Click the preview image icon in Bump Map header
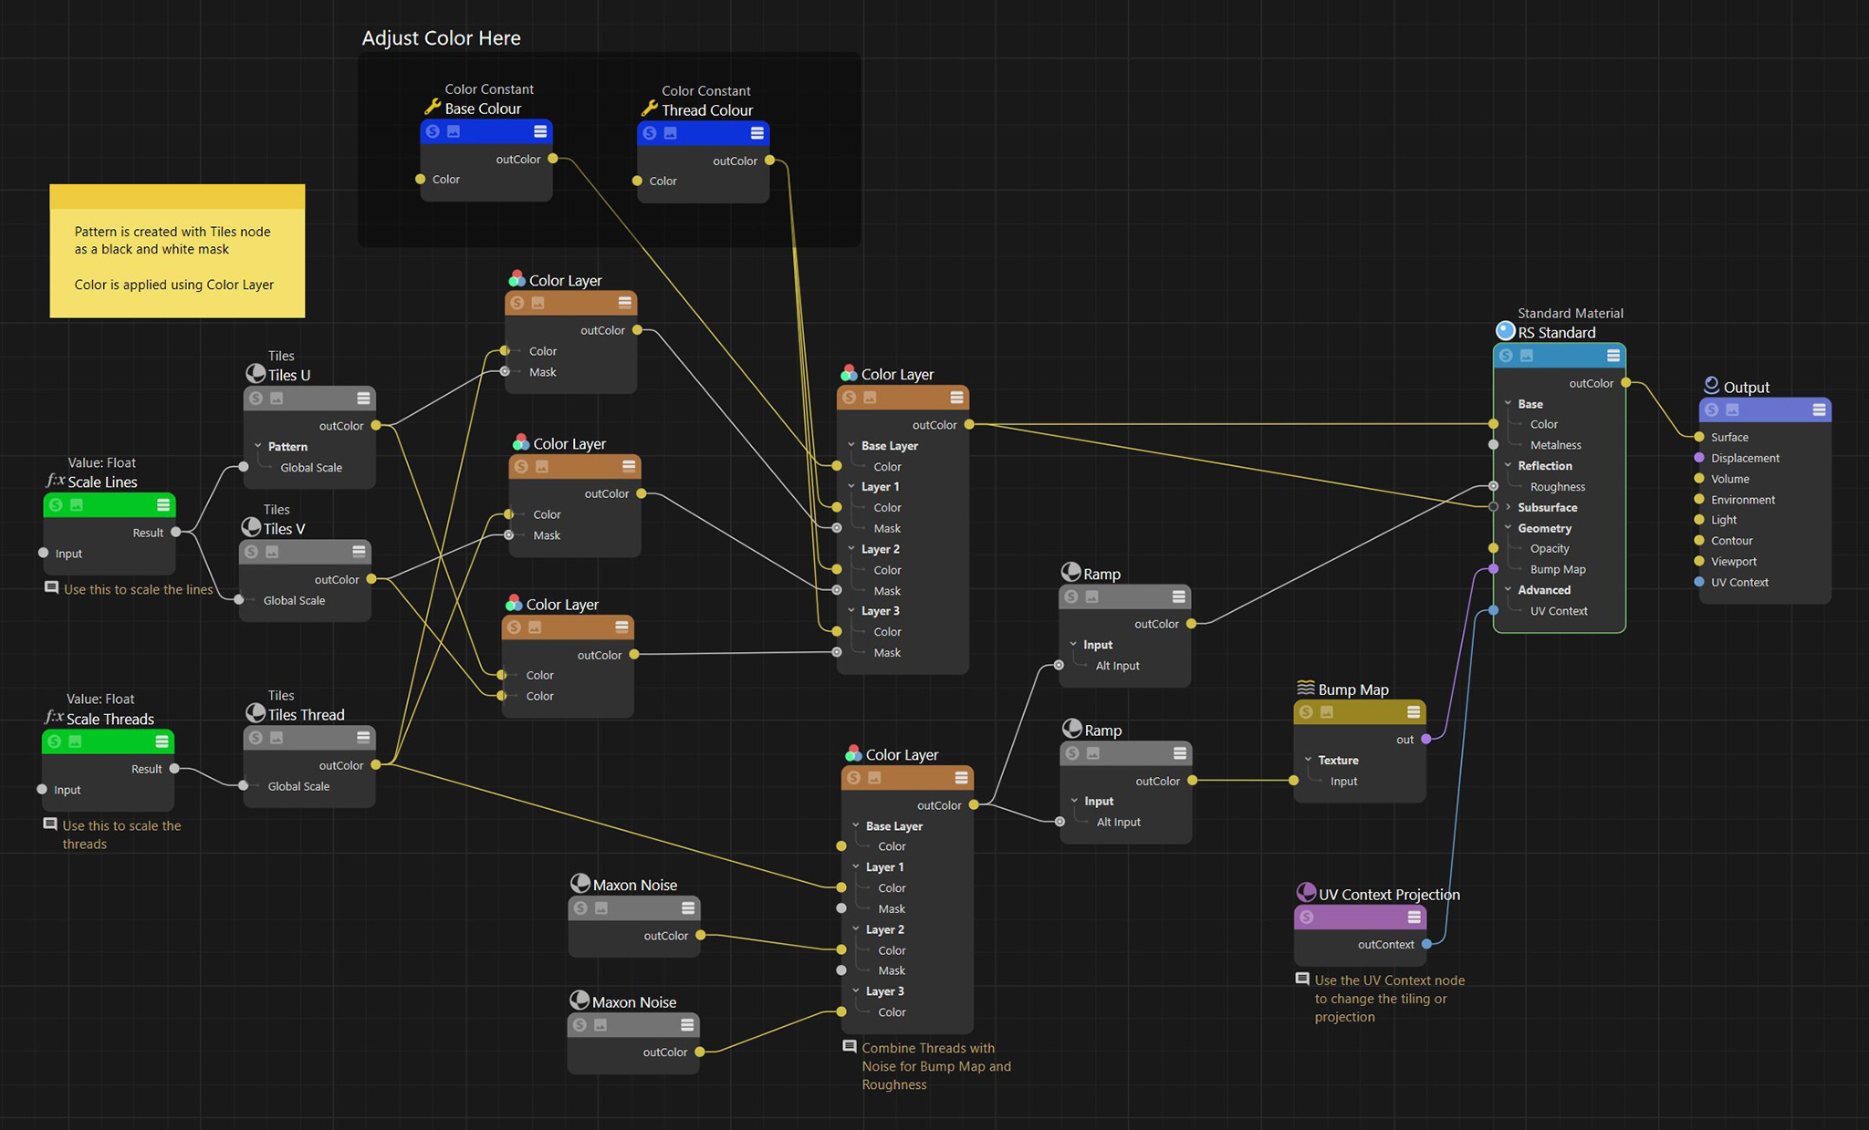 coord(1327,712)
